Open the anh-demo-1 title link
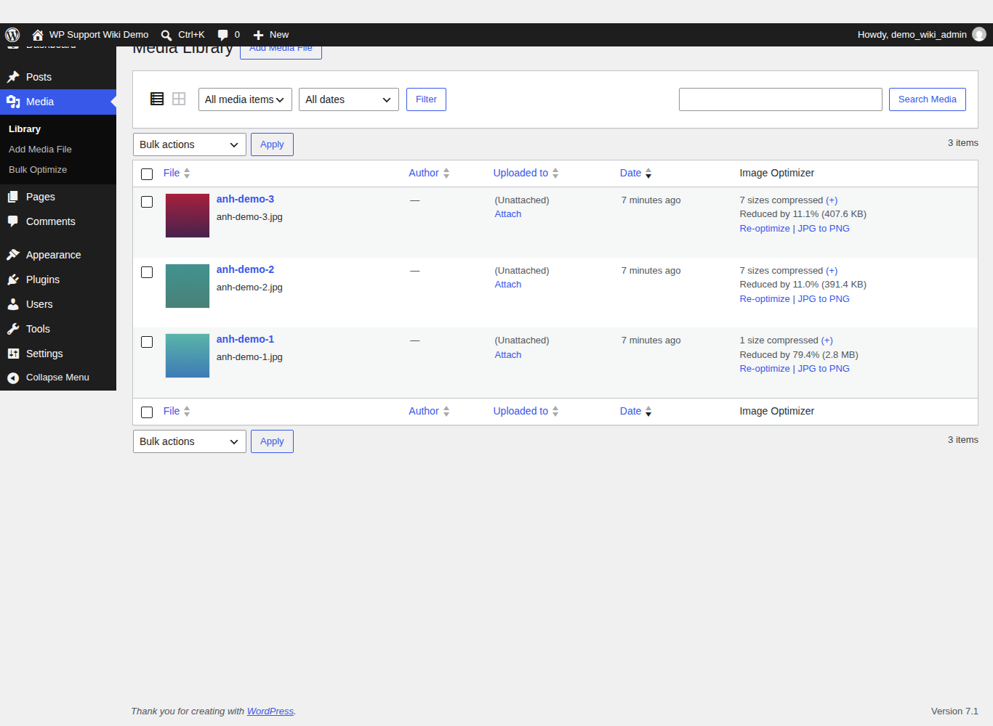Screen dimensions: 993x726 click(x=245, y=339)
